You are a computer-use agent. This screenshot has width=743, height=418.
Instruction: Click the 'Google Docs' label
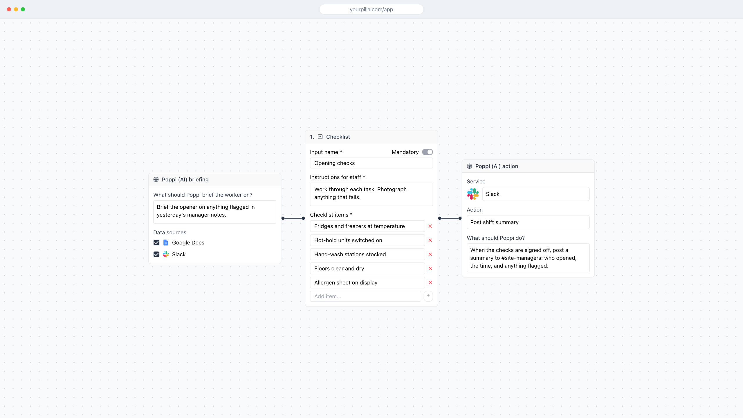tap(188, 242)
